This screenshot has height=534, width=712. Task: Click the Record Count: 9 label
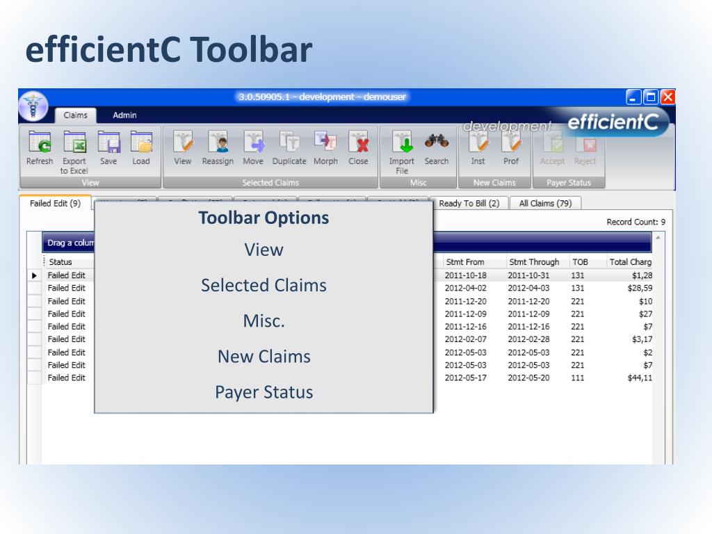(x=636, y=222)
